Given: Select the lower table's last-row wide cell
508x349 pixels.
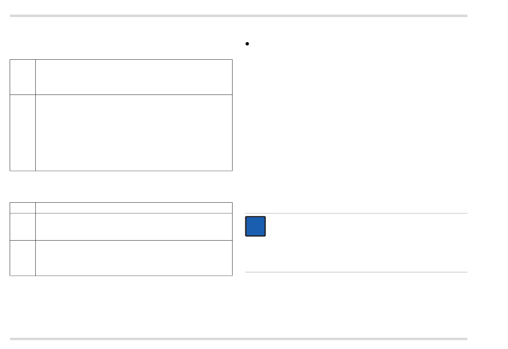Looking at the screenshot, I should [x=134, y=258].
